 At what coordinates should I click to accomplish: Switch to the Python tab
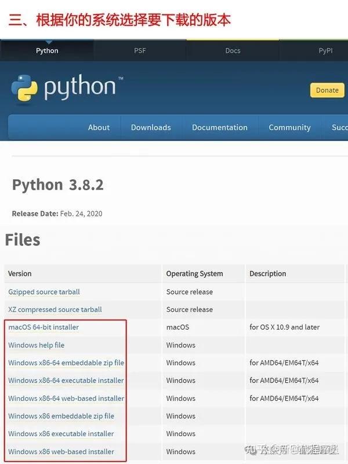(x=47, y=50)
